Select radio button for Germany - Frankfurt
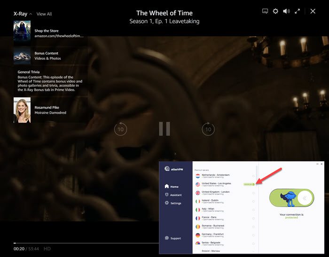 pos(253,235)
